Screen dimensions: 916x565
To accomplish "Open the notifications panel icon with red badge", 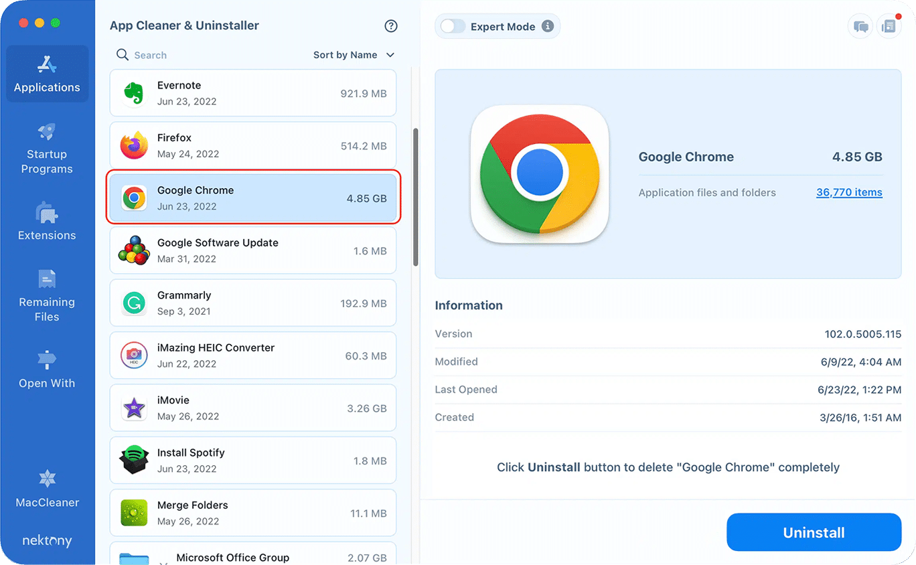I will pyautogui.click(x=890, y=25).
